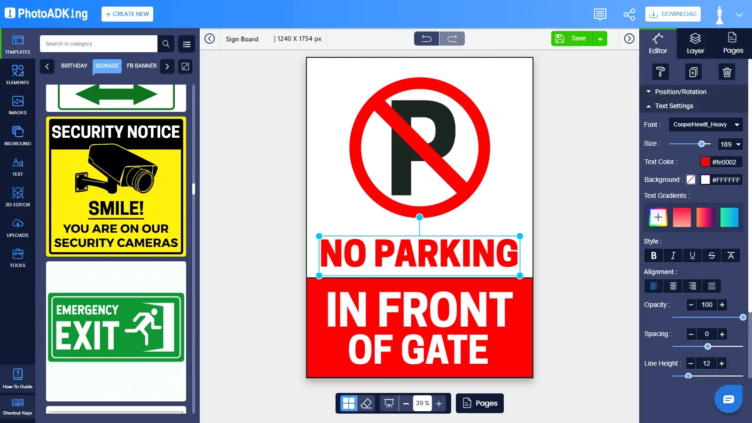Switch to the Layer tab

pos(695,43)
